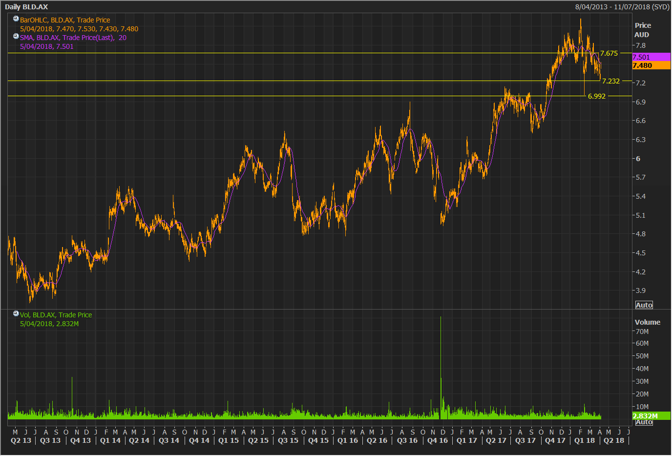672x456 pixels.
Task: Click the Q3 14 quarter label
Action: [x=169, y=440]
